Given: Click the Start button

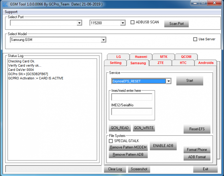Looking at the screenshot, I should point(189,80).
